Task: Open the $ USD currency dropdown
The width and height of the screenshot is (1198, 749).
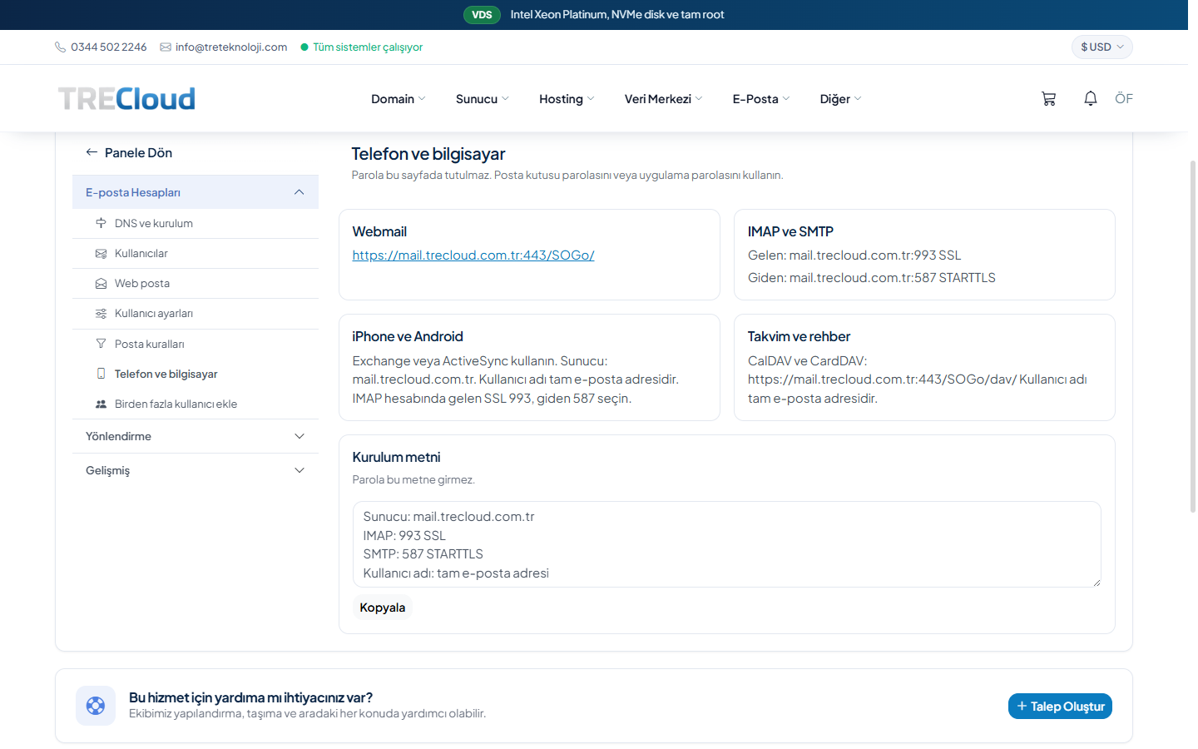Action: click(x=1101, y=47)
